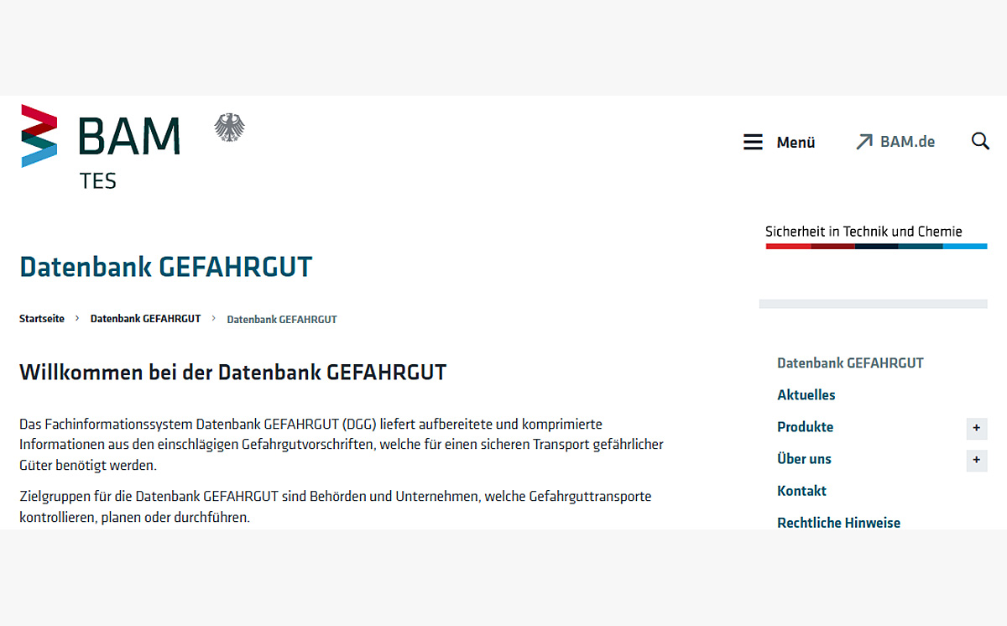The width and height of the screenshot is (1007, 626).
Task: Open the hamburger Menü icon
Action: point(753,142)
